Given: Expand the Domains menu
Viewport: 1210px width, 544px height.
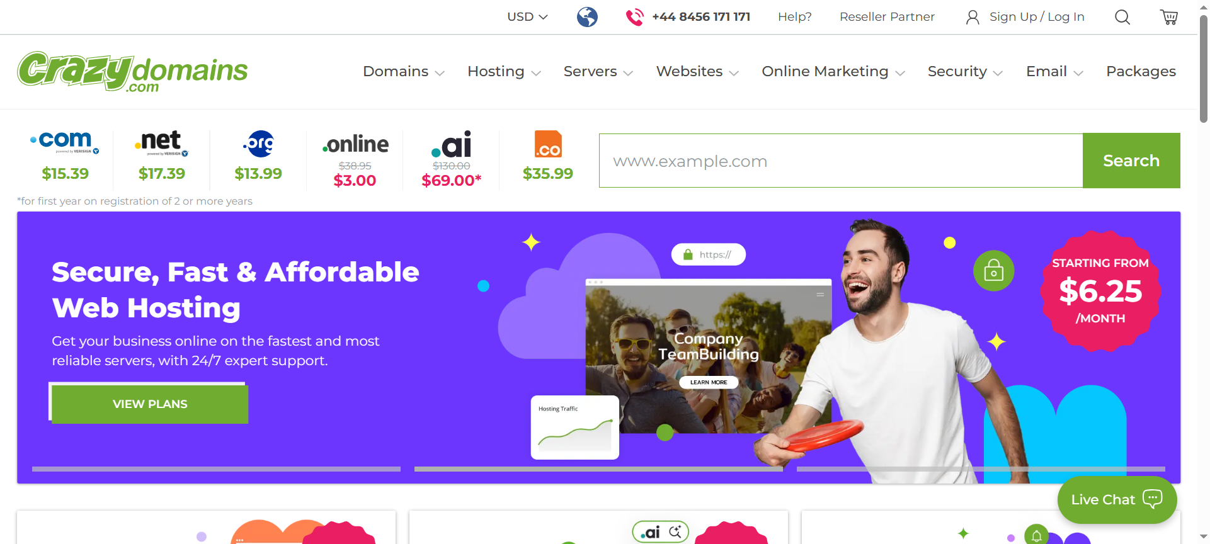Looking at the screenshot, I should click(404, 72).
